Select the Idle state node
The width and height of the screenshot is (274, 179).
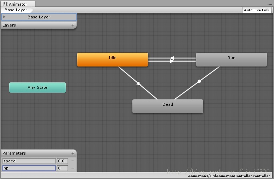[113, 59]
